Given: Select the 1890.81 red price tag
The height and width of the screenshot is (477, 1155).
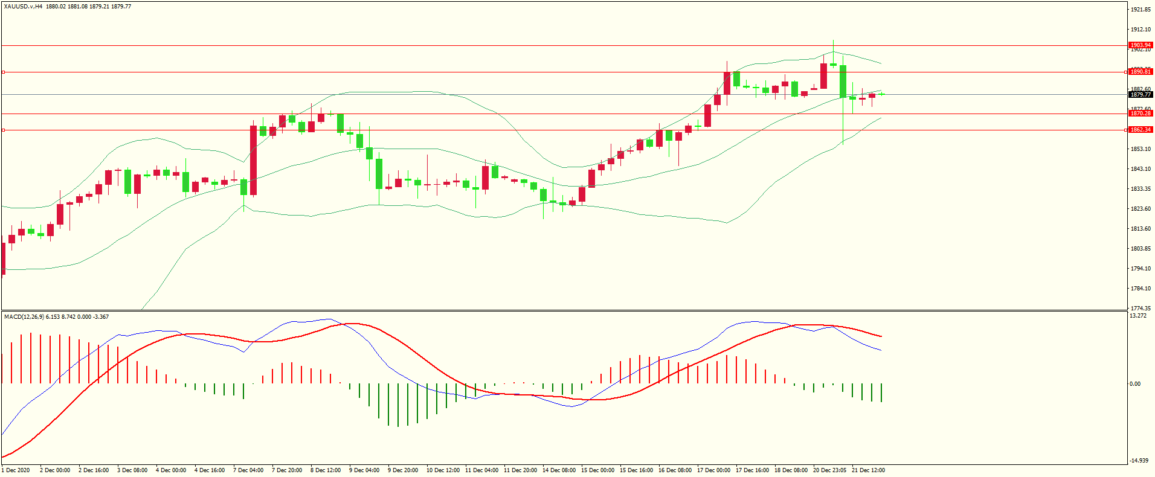Looking at the screenshot, I should tap(1141, 72).
